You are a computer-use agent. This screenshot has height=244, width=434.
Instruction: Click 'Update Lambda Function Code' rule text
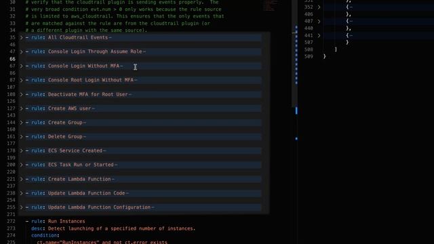tap(87, 193)
